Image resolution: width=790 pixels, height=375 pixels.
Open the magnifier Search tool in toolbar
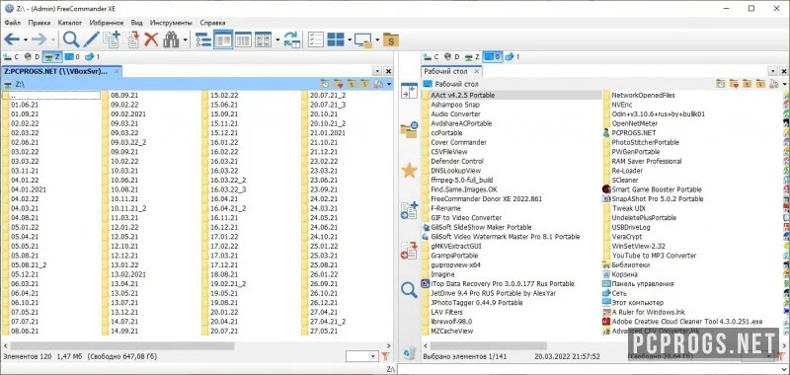[71, 39]
